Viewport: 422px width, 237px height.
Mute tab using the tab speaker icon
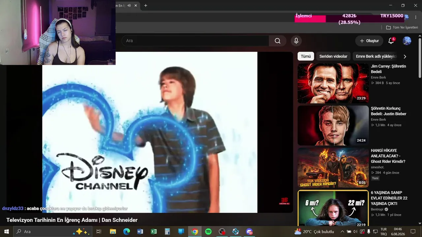coord(129,5)
